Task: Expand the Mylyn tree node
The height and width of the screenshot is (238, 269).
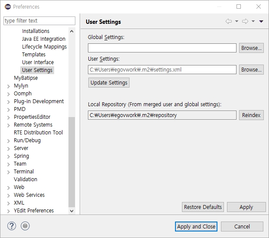Action: (x=9, y=86)
